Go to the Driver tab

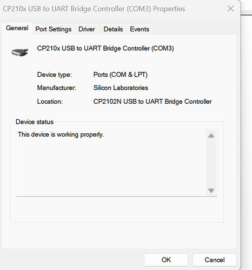[87, 29]
